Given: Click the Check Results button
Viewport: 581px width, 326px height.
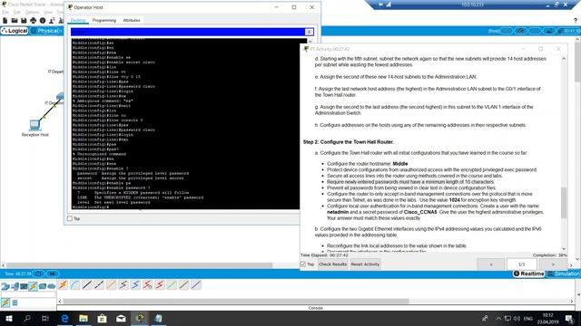Looking at the screenshot, I should coord(333,264).
